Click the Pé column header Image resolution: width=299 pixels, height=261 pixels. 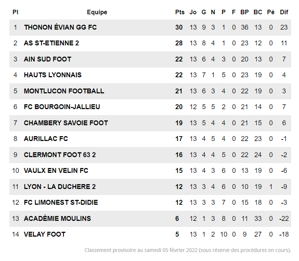point(270,12)
